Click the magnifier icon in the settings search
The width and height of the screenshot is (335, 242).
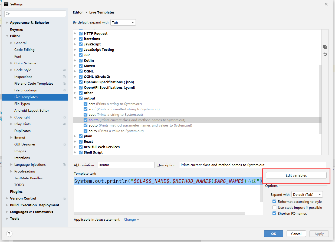pyautogui.click(x=8, y=14)
